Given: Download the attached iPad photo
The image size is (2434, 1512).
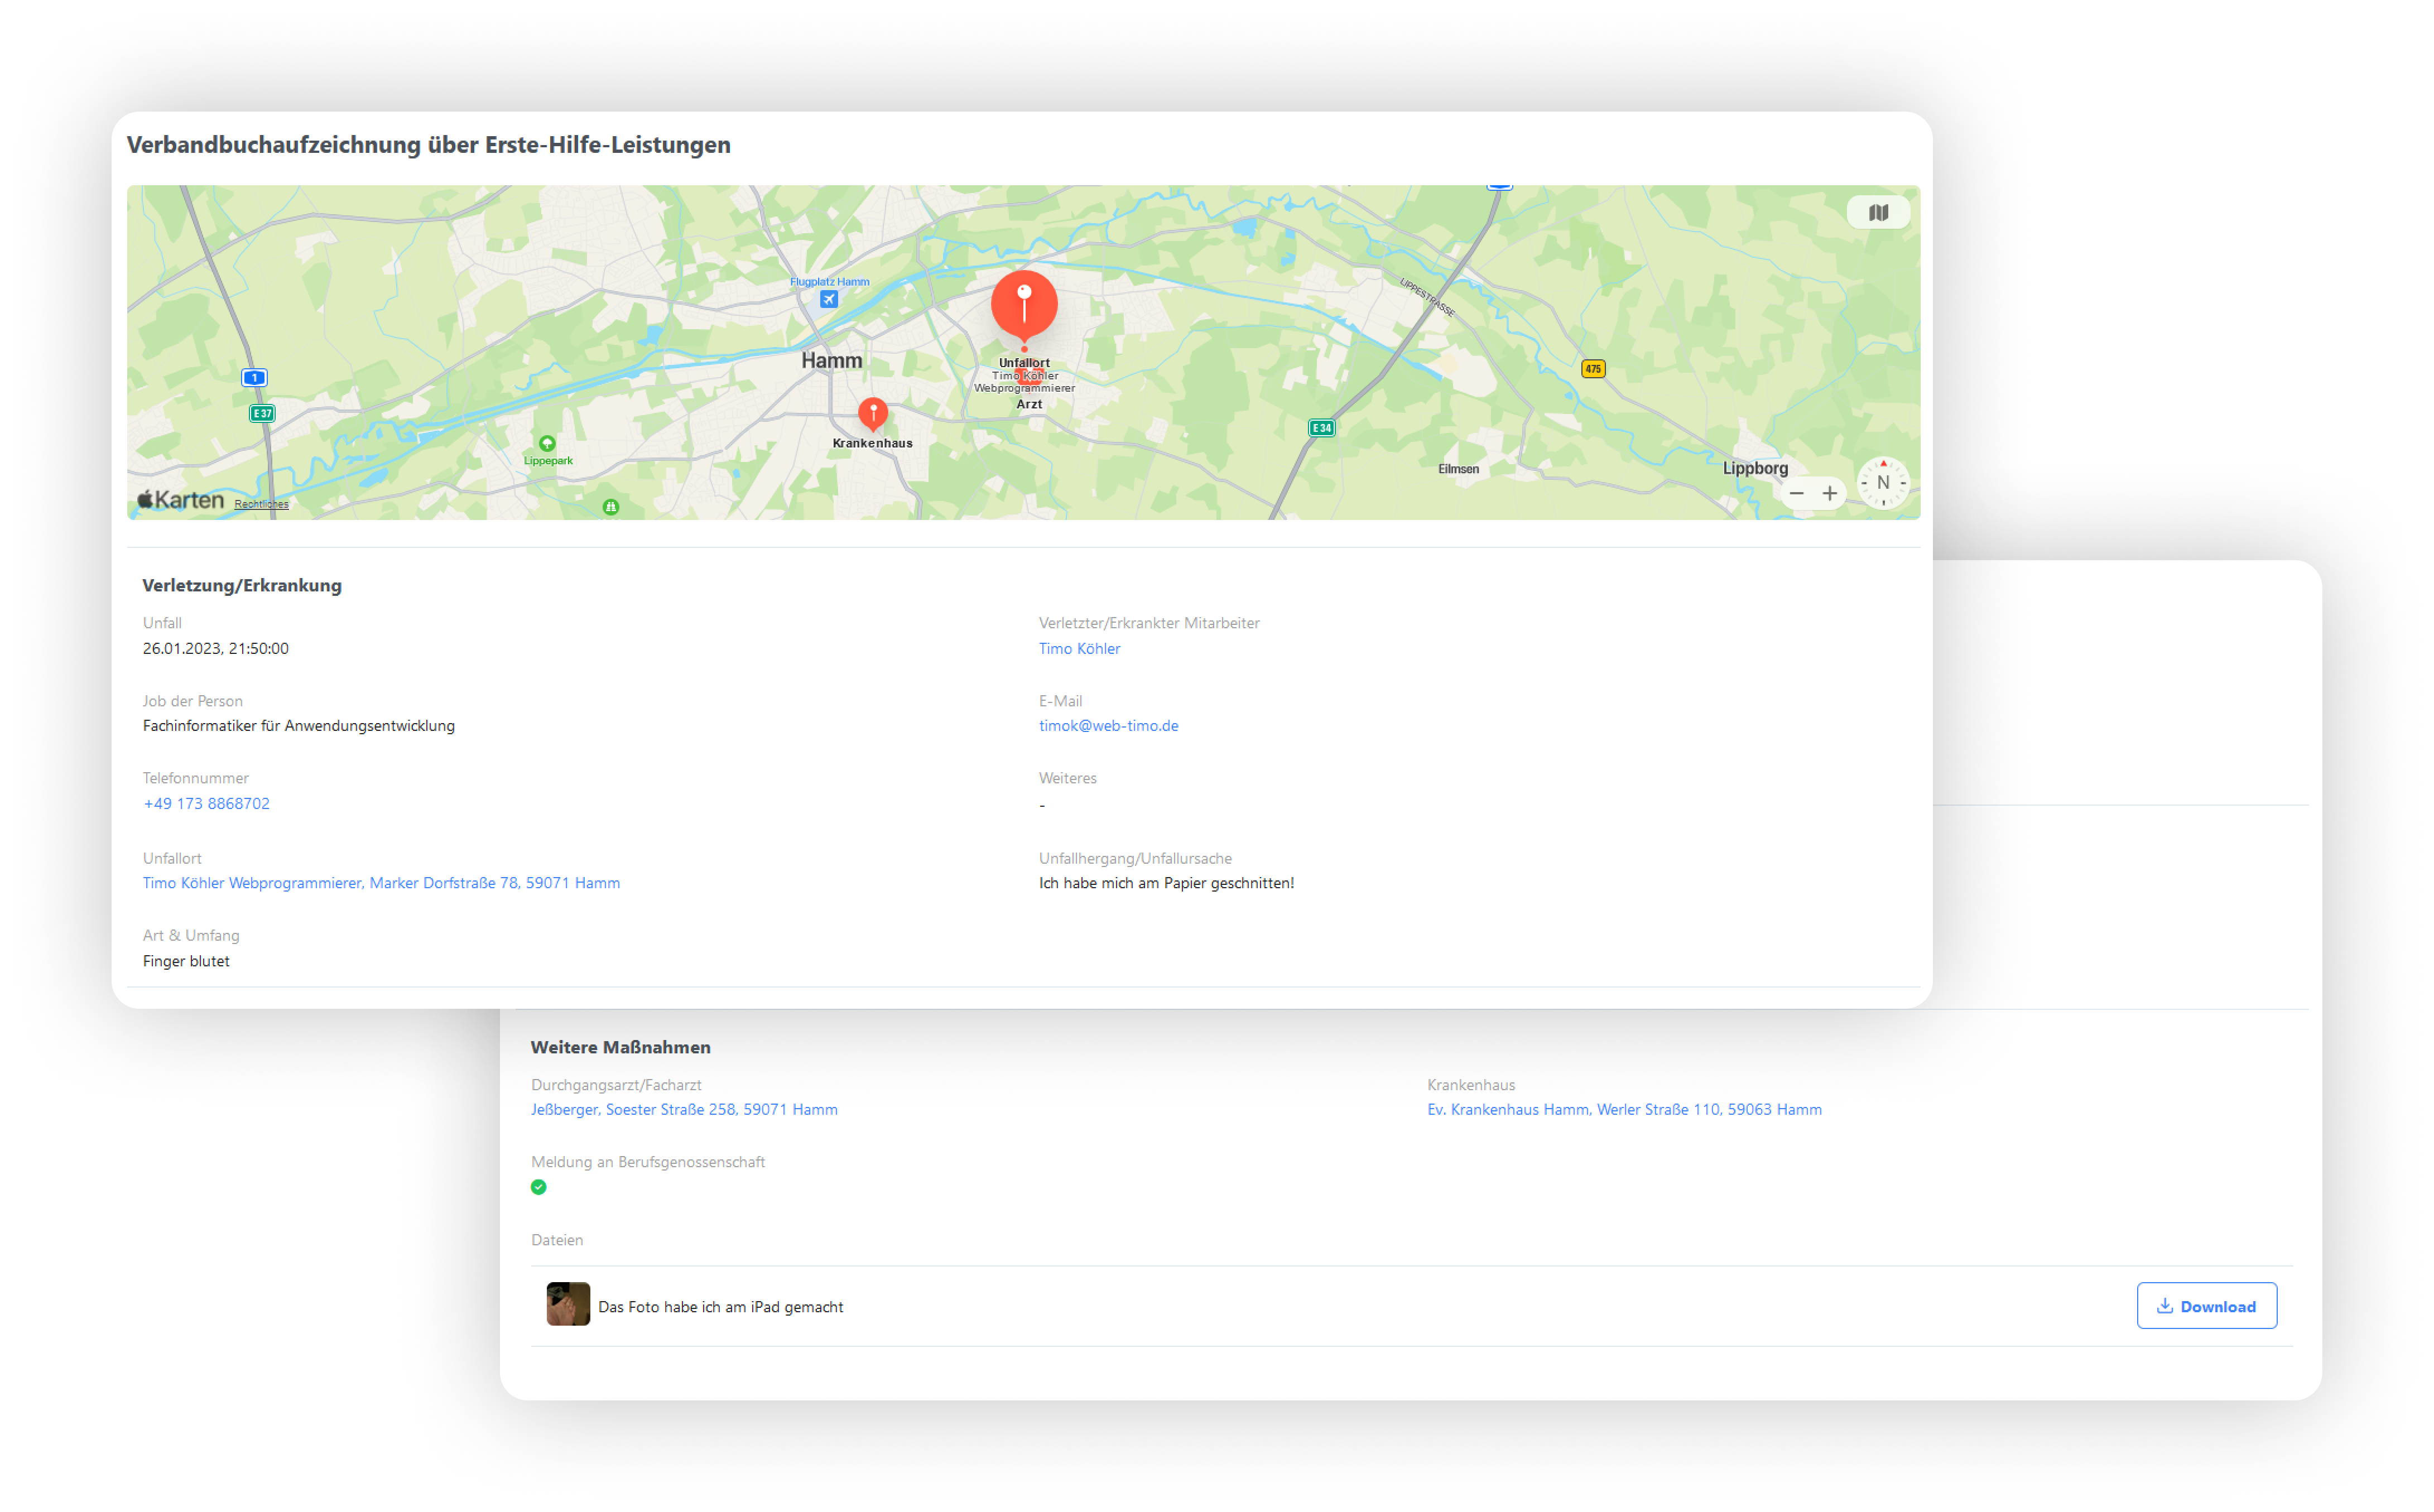Looking at the screenshot, I should click(x=2206, y=1306).
